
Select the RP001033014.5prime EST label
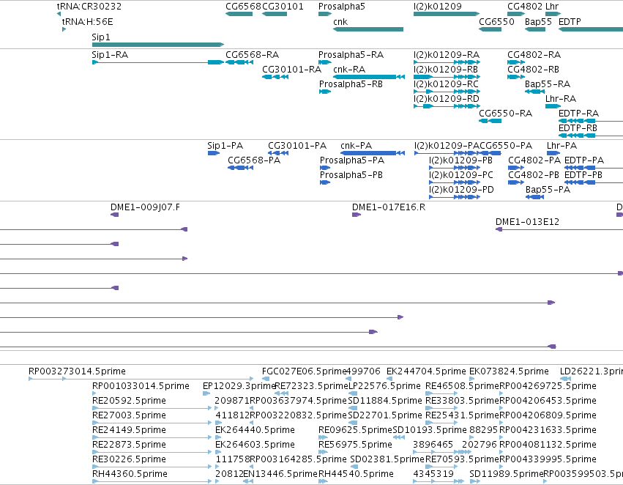[141, 386]
